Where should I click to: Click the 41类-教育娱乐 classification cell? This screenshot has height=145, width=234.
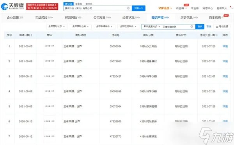click(x=148, y=136)
